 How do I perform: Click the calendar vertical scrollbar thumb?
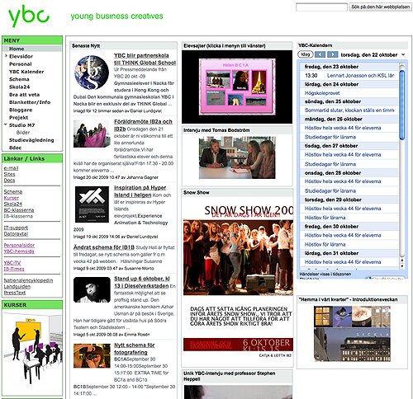click(401, 105)
